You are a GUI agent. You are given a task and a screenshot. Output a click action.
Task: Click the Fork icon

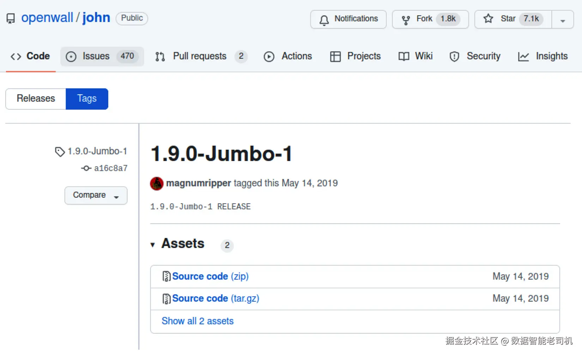[x=406, y=20]
